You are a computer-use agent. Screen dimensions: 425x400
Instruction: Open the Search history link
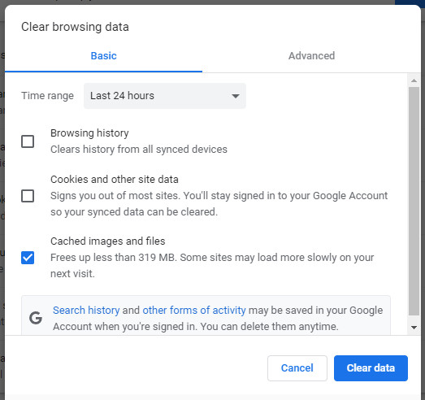pyautogui.click(x=86, y=311)
